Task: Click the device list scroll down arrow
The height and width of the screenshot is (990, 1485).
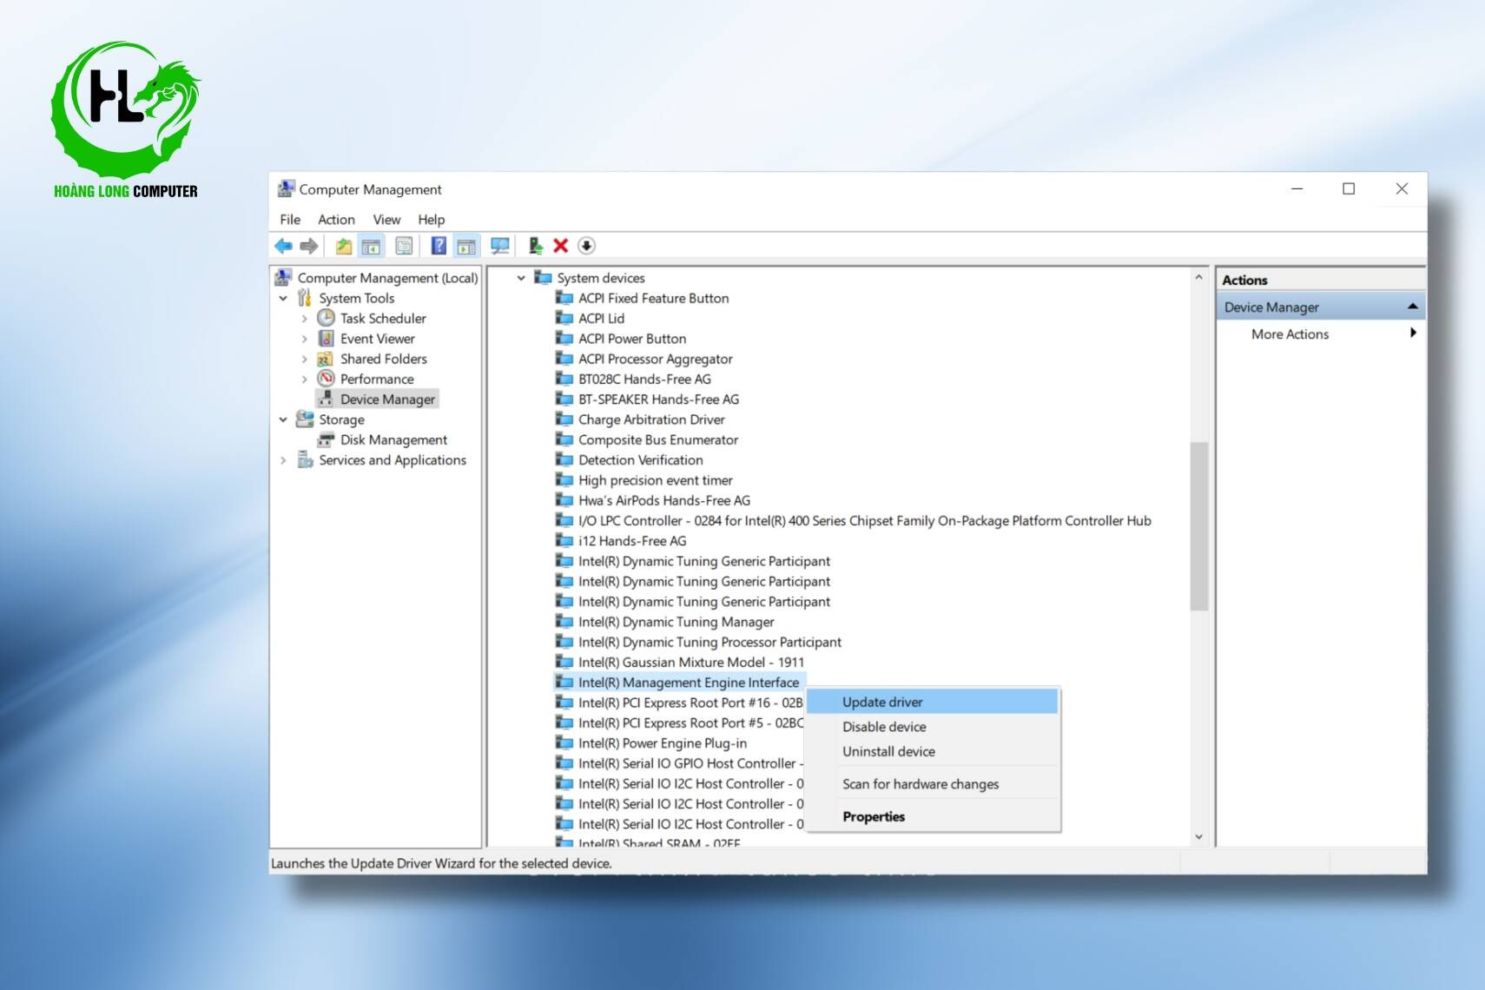Action: point(1198,837)
